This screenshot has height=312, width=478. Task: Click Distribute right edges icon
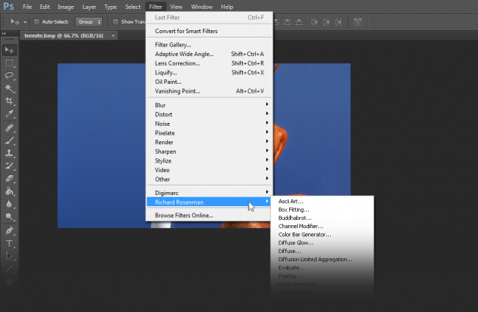click(338, 22)
